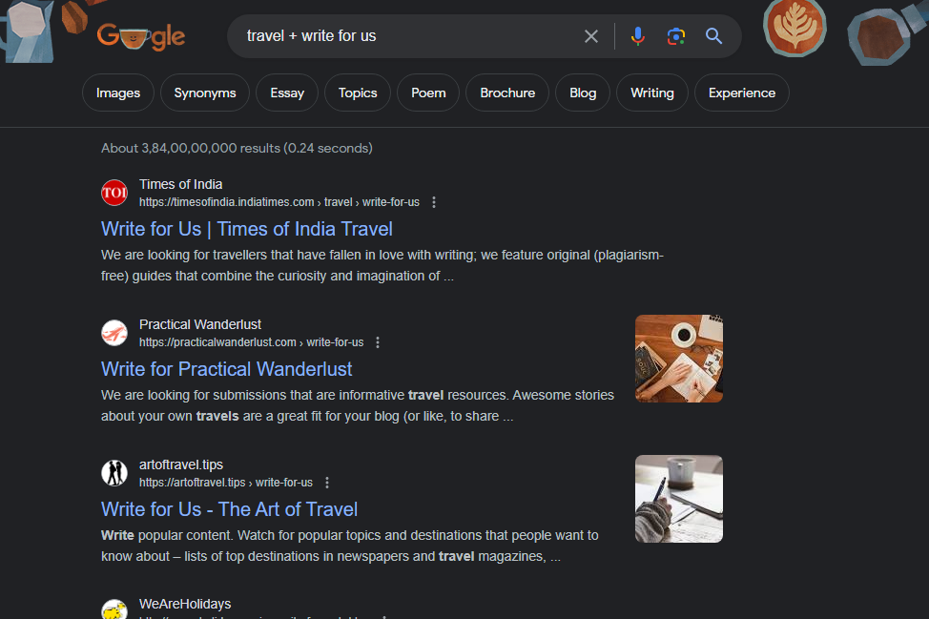929x619 pixels.
Task: Click the Times of India favicon
Action: [114, 193]
